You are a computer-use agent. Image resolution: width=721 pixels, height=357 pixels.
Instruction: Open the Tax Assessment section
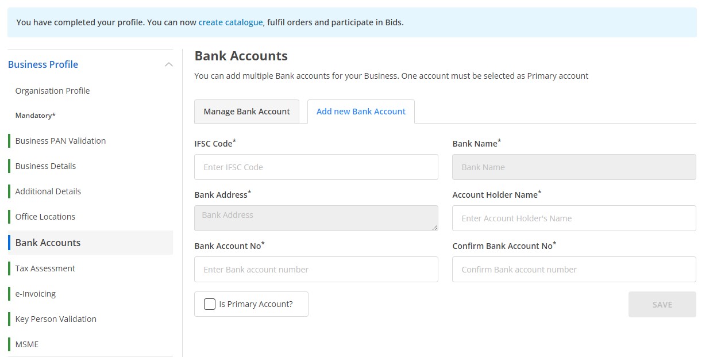pyautogui.click(x=45, y=268)
